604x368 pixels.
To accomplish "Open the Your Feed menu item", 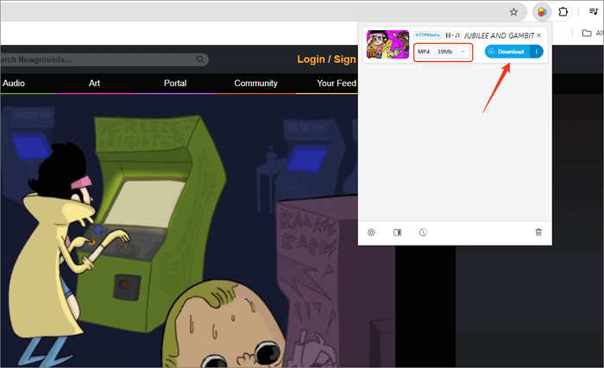I will pos(337,83).
